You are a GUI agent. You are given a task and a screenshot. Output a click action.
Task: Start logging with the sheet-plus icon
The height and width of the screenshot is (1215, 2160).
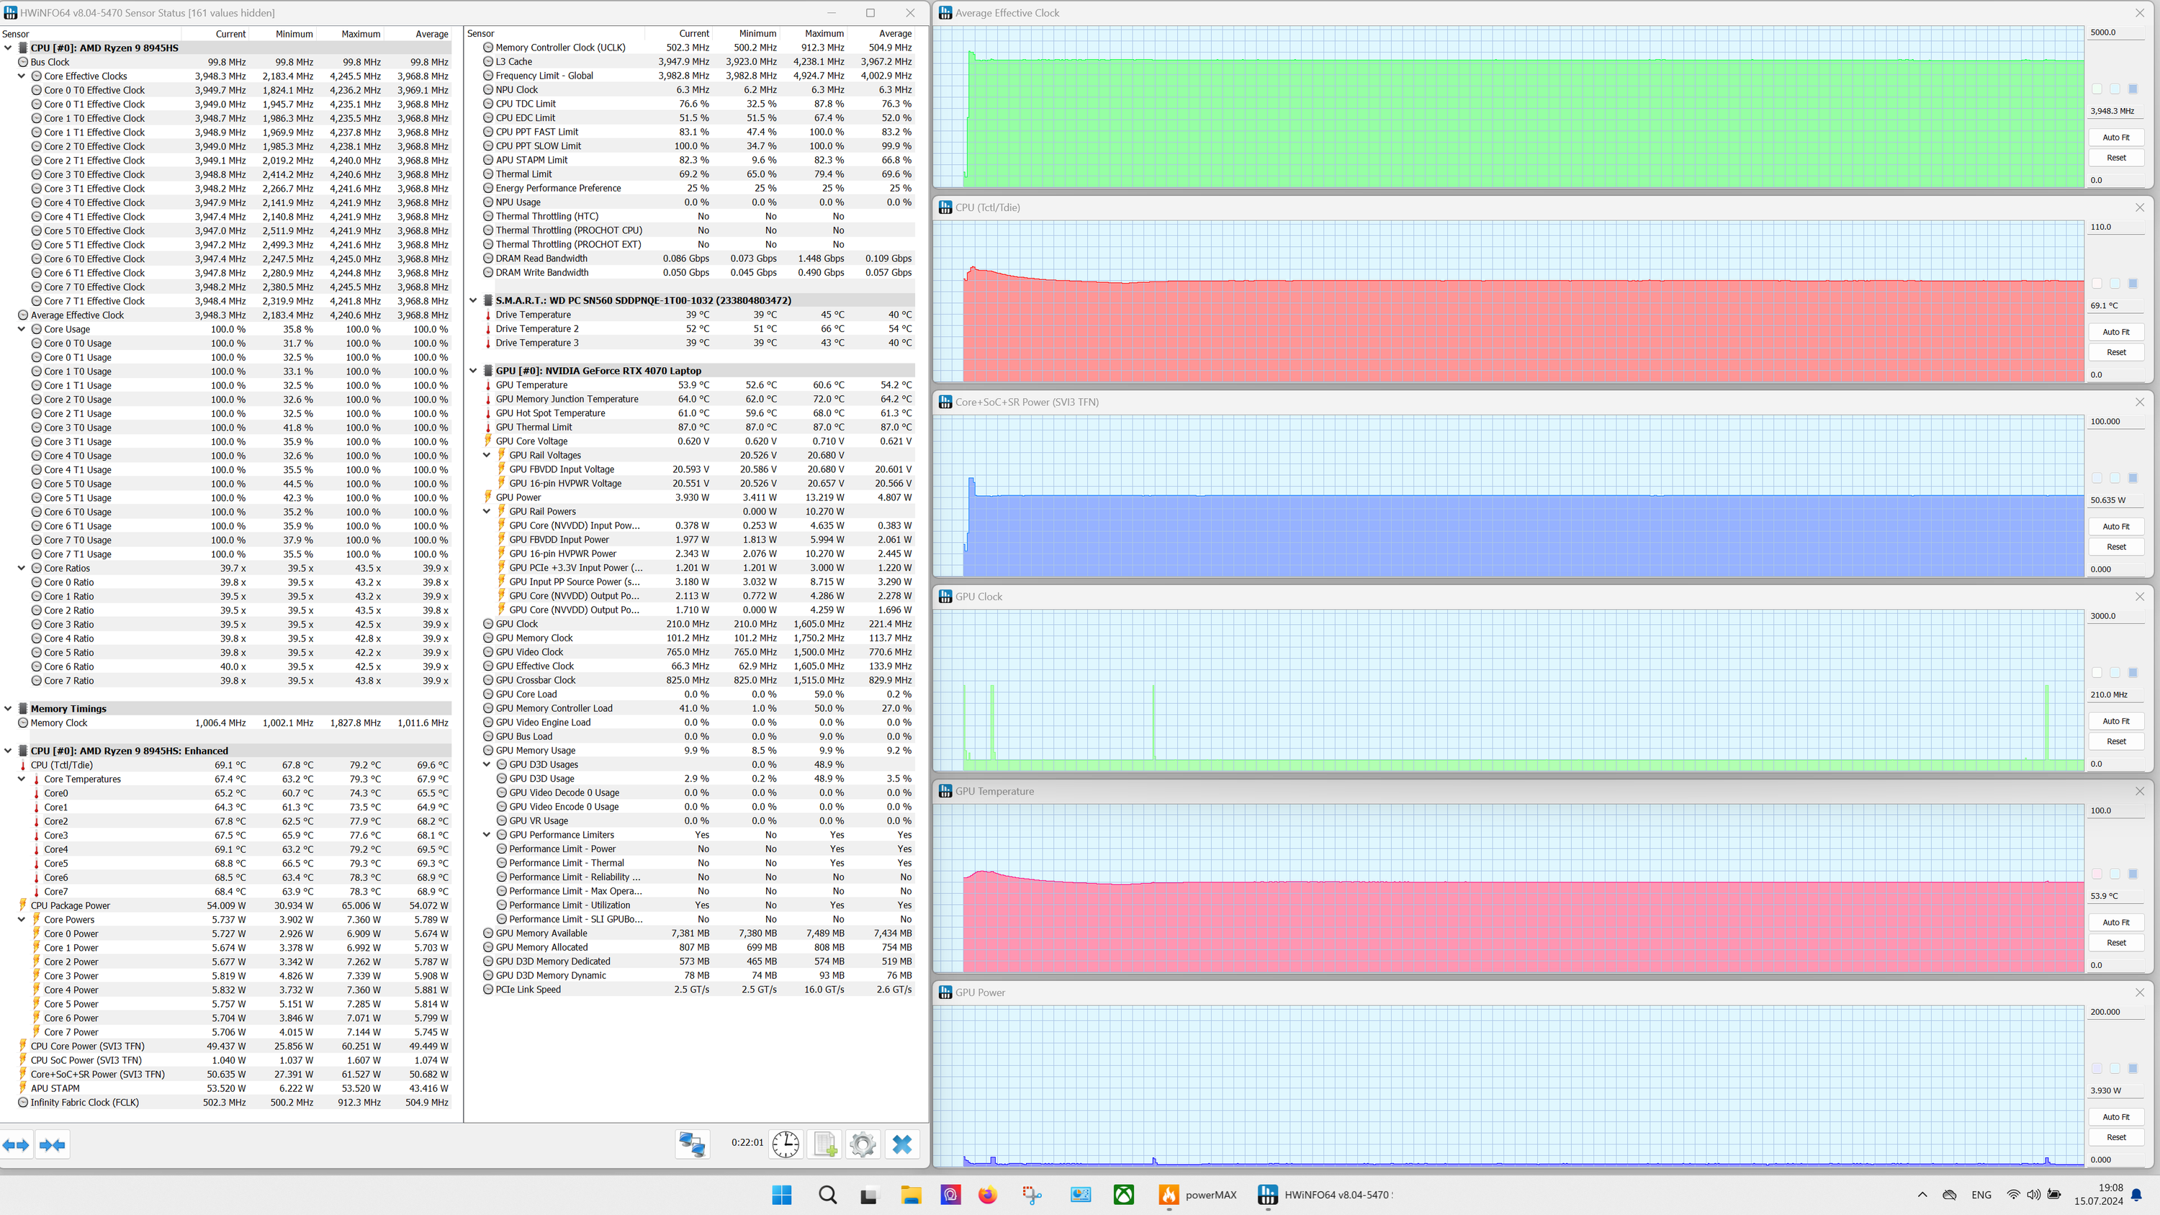[x=824, y=1144]
